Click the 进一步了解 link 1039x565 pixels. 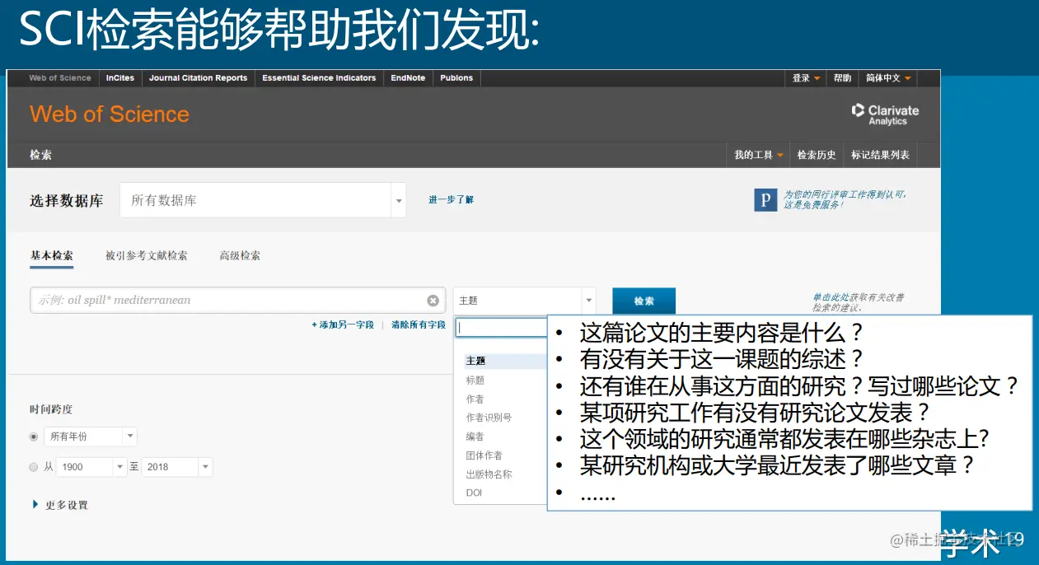tap(451, 200)
